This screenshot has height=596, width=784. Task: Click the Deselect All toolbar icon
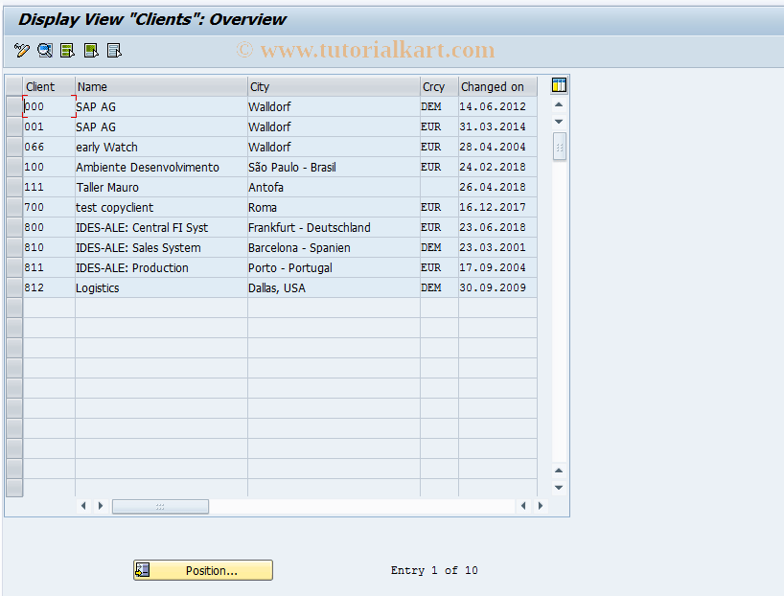tap(114, 50)
